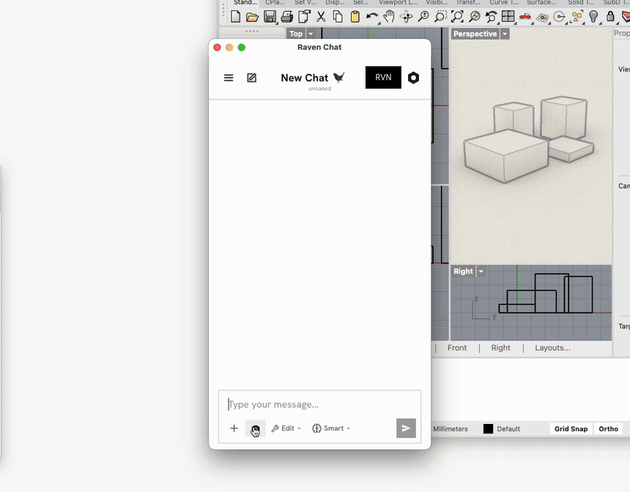The width and height of the screenshot is (630, 492).
Task: Switch to the Visibility toolbar tab
Action: pos(437,3)
